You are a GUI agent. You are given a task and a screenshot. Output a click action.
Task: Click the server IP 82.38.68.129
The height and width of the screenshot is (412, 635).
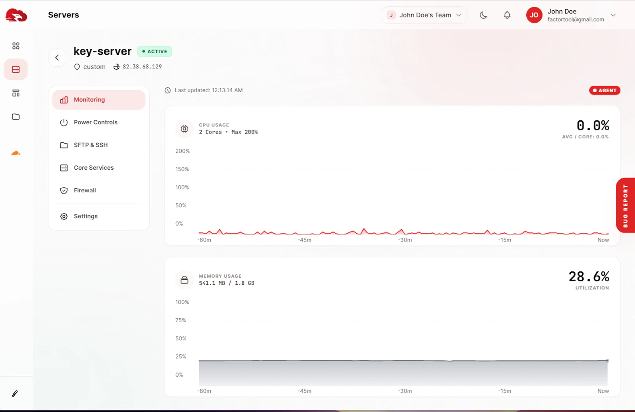142,67
